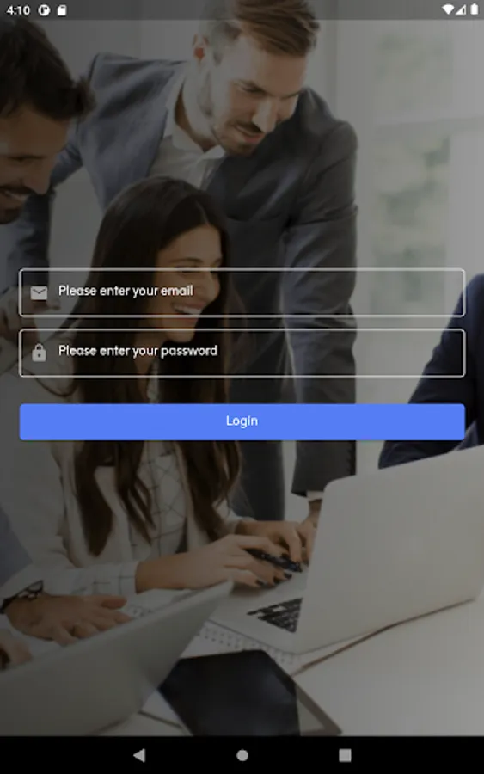Image resolution: width=484 pixels, height=774 pixels.
Task: Tap the battery icon in status bar
Action: (x=475, y=9)
